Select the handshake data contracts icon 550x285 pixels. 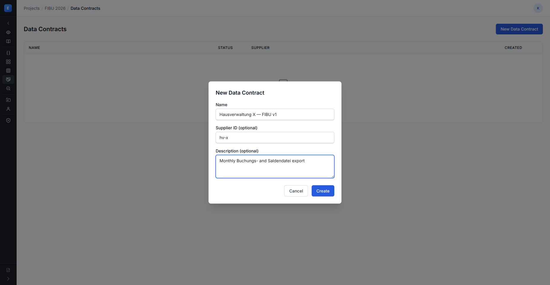click(8, 79)
